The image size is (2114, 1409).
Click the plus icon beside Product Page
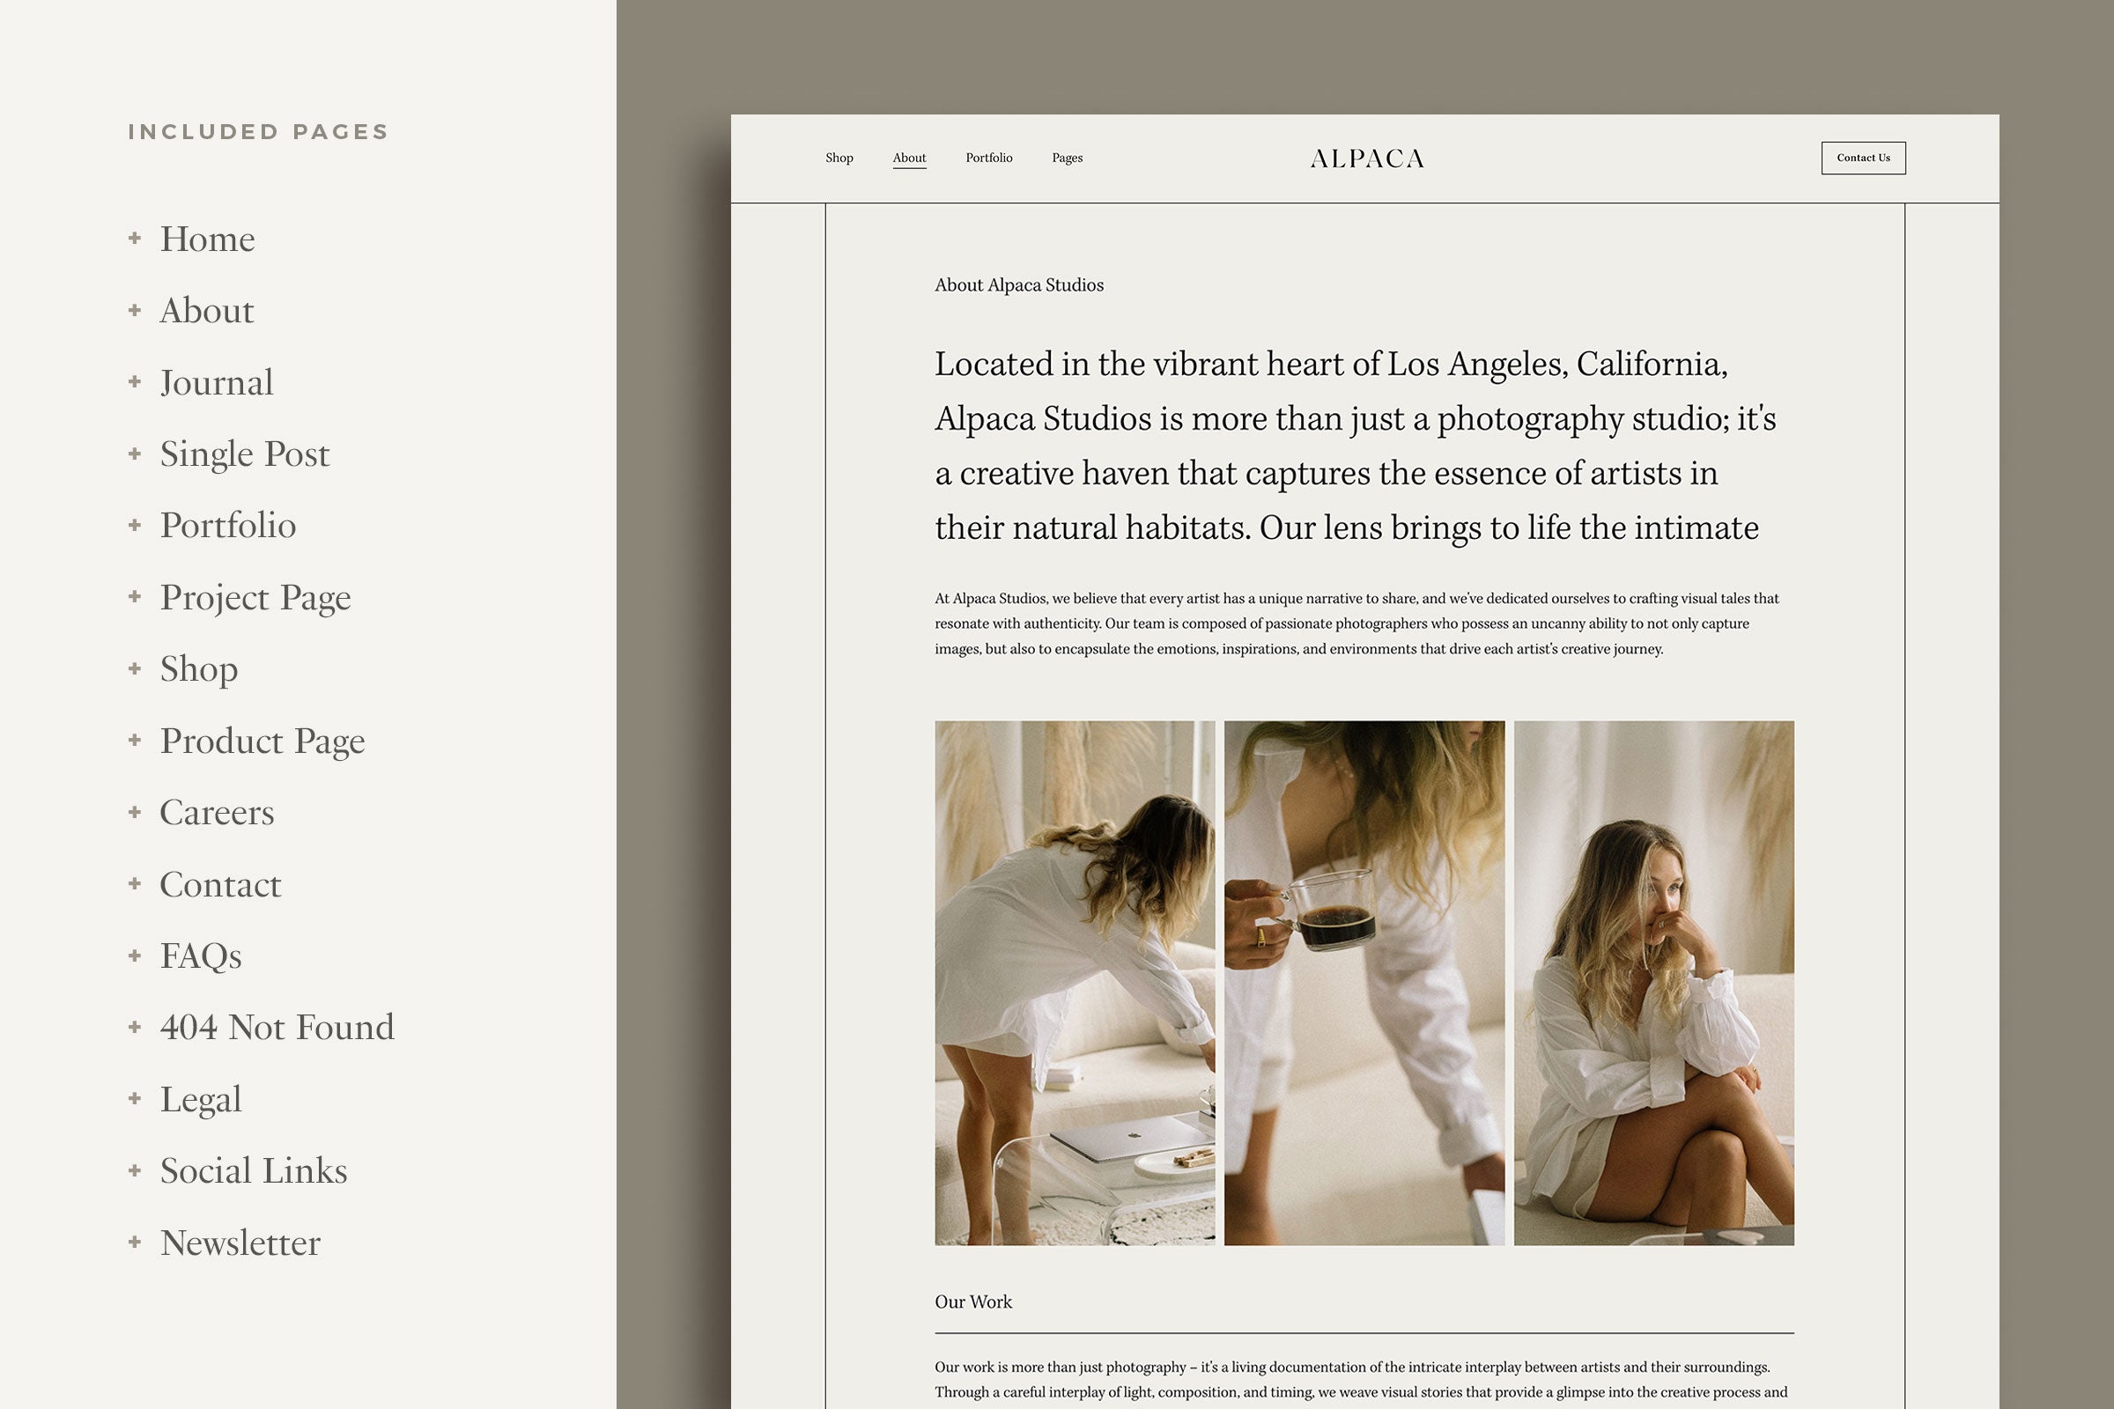coord(135,741)
